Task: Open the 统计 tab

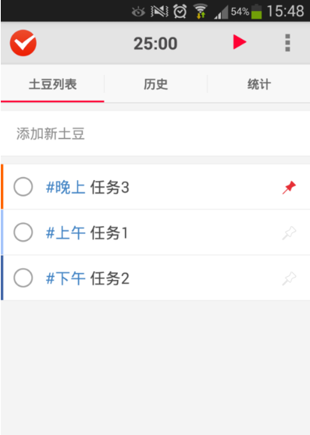Action: point(259,84)
